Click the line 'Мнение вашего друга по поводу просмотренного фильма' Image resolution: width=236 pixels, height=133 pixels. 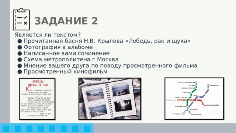tap(110, 66)
